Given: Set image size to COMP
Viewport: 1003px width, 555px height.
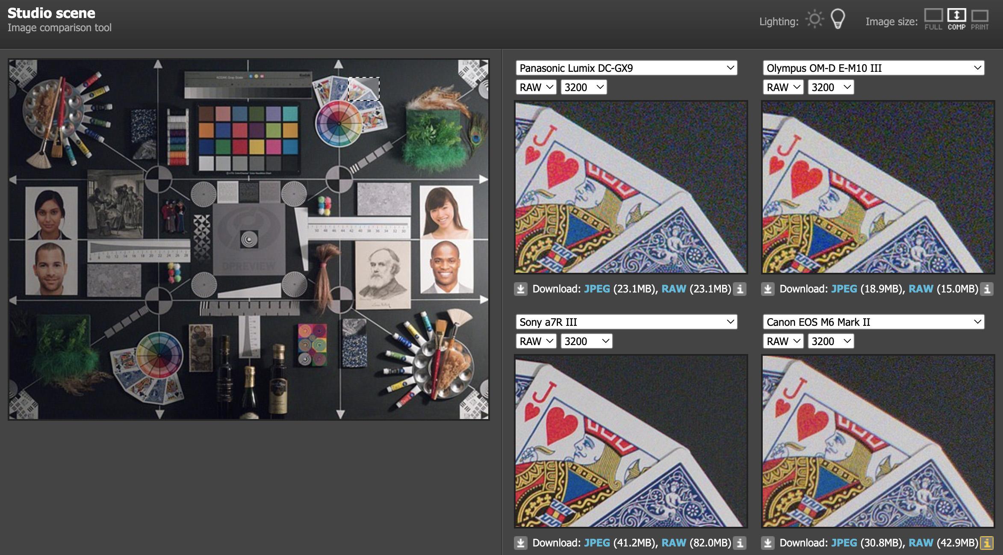Looking at the screenshot, I should pyautogui.click(x=956, y=20).
